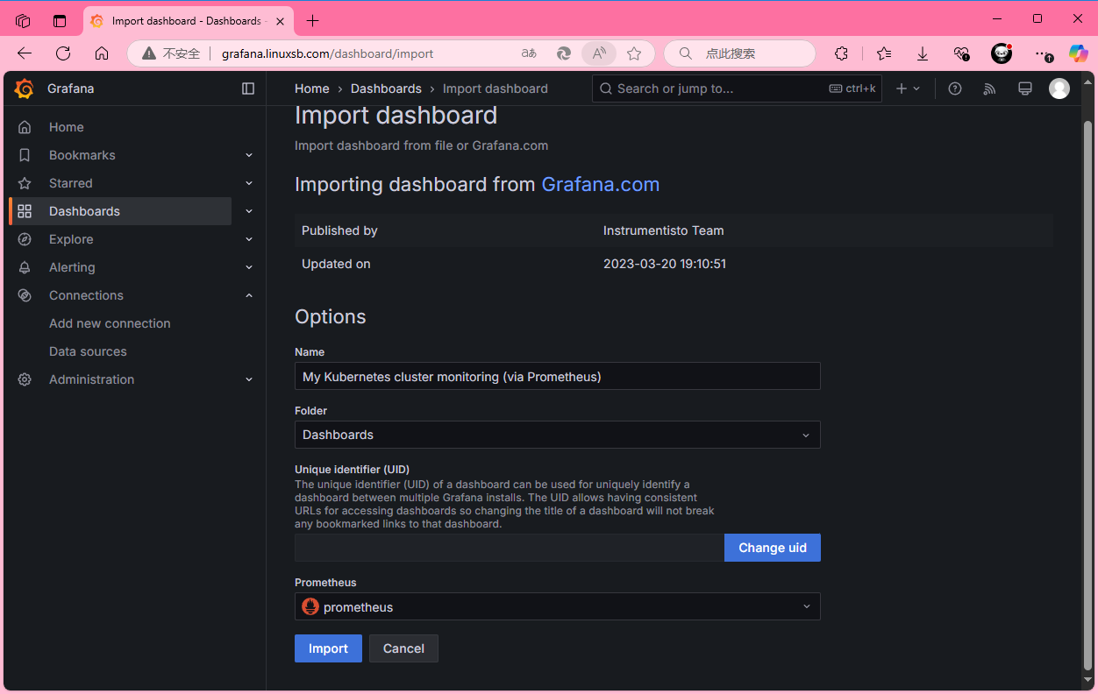Click the Home house icon in sidebar
This screenshot has width=1098, height=694.
click(25, 127)
